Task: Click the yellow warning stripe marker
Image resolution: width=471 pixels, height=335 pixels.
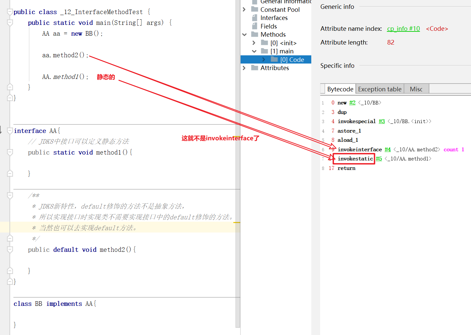Action: coord(237,222)
